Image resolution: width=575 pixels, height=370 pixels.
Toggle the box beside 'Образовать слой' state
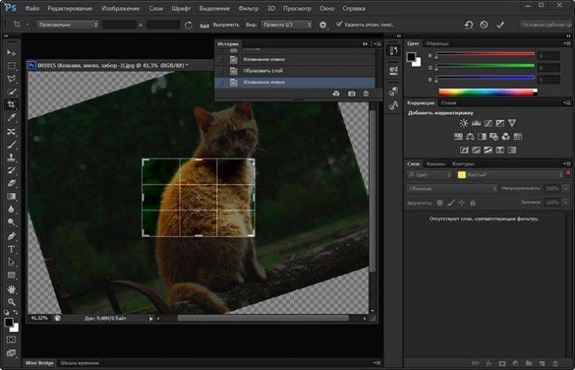(221, 71)
